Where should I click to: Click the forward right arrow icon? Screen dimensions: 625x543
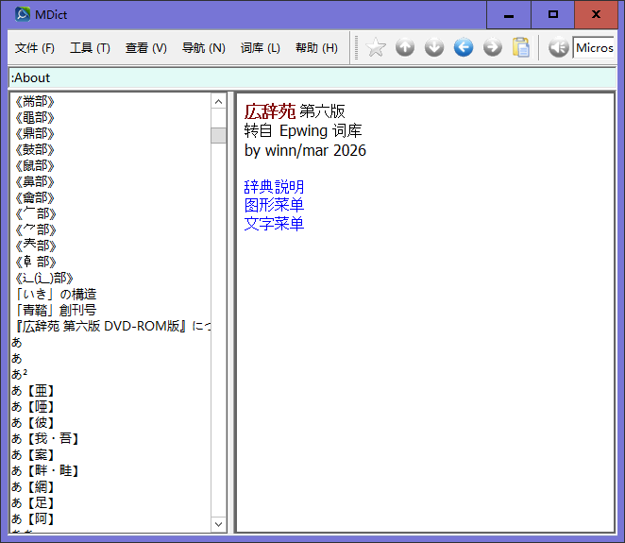point(493,47)
